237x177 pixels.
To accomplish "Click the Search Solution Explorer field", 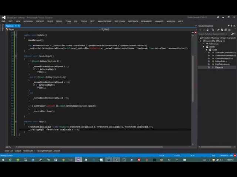I will click(x=215, y=34).
